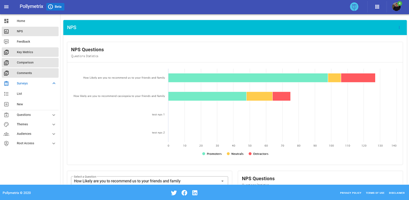This screenshot has height=200, width=409.
Task: Open the surveys List entry
Action: click(x=30, y=94)
